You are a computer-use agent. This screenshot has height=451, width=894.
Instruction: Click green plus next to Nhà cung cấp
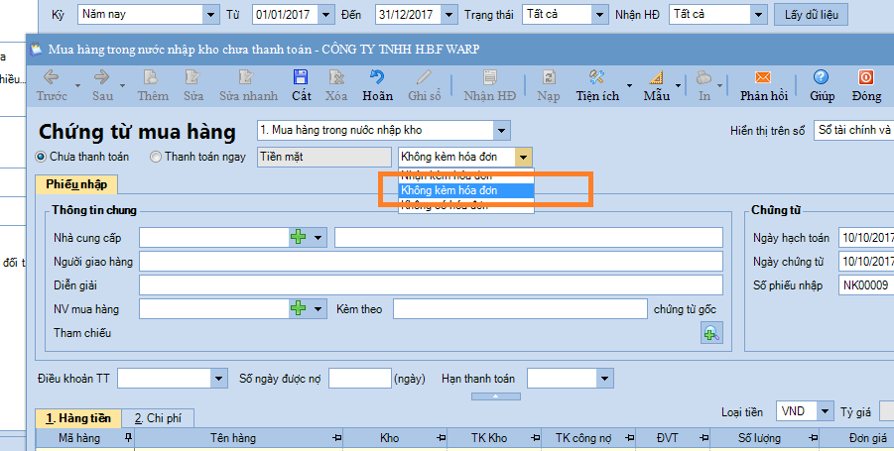point(298,237)
